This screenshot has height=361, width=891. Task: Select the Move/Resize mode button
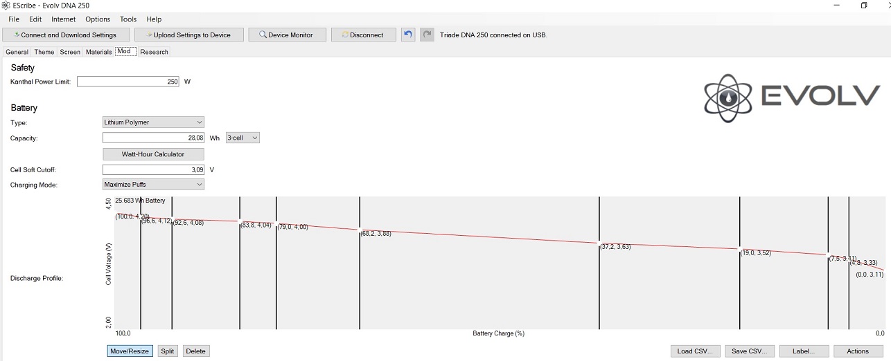click(130, 351)
